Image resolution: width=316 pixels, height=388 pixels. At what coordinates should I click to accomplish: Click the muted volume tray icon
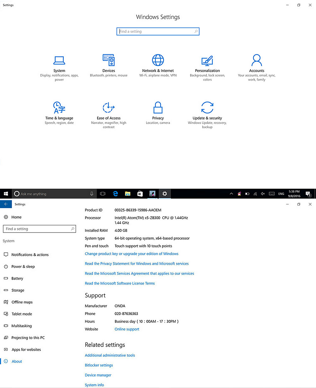tap(263, 194)
